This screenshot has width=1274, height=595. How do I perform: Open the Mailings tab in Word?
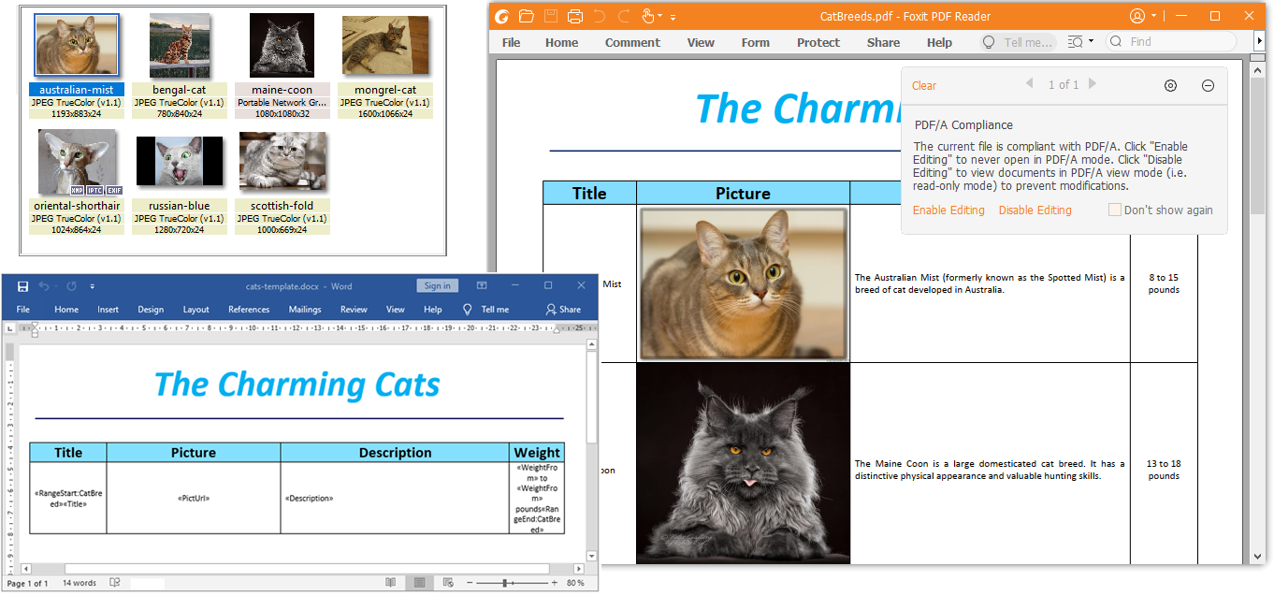[304, 310]
